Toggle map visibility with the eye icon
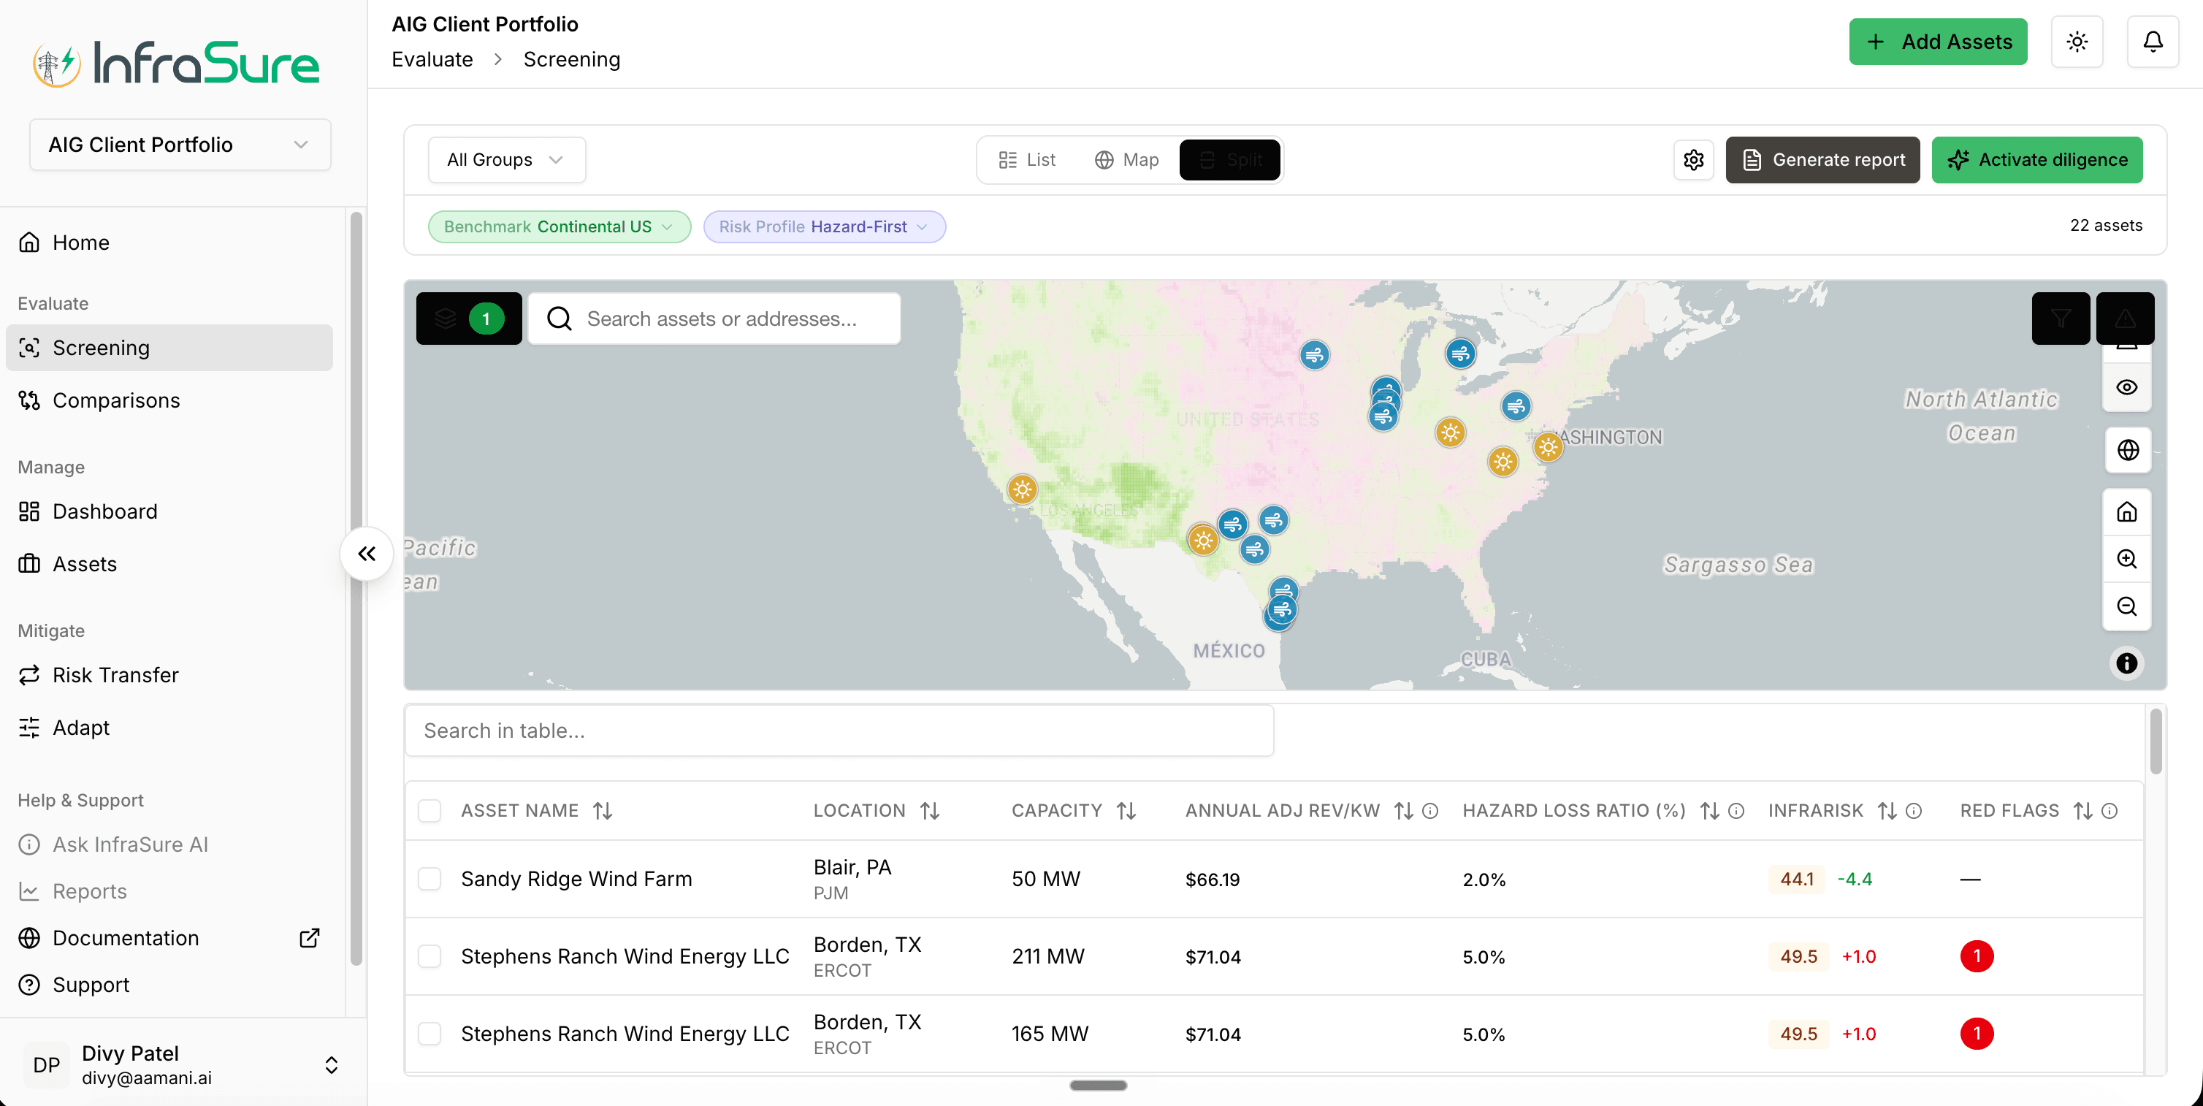The width and height of the screenshot is (2203, 1106). (2127, 387)
